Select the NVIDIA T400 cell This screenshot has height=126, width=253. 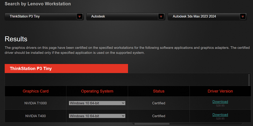[35, 116]
